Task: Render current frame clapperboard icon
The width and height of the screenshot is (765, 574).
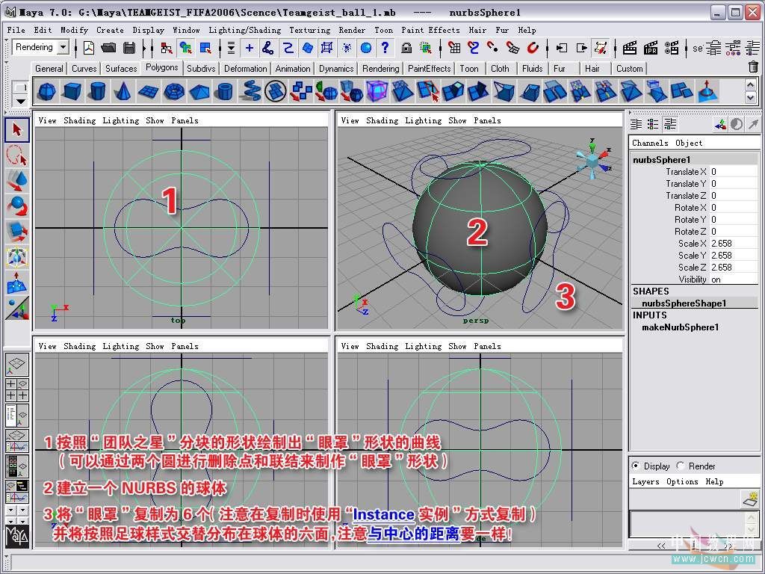Action: (630, 48)
